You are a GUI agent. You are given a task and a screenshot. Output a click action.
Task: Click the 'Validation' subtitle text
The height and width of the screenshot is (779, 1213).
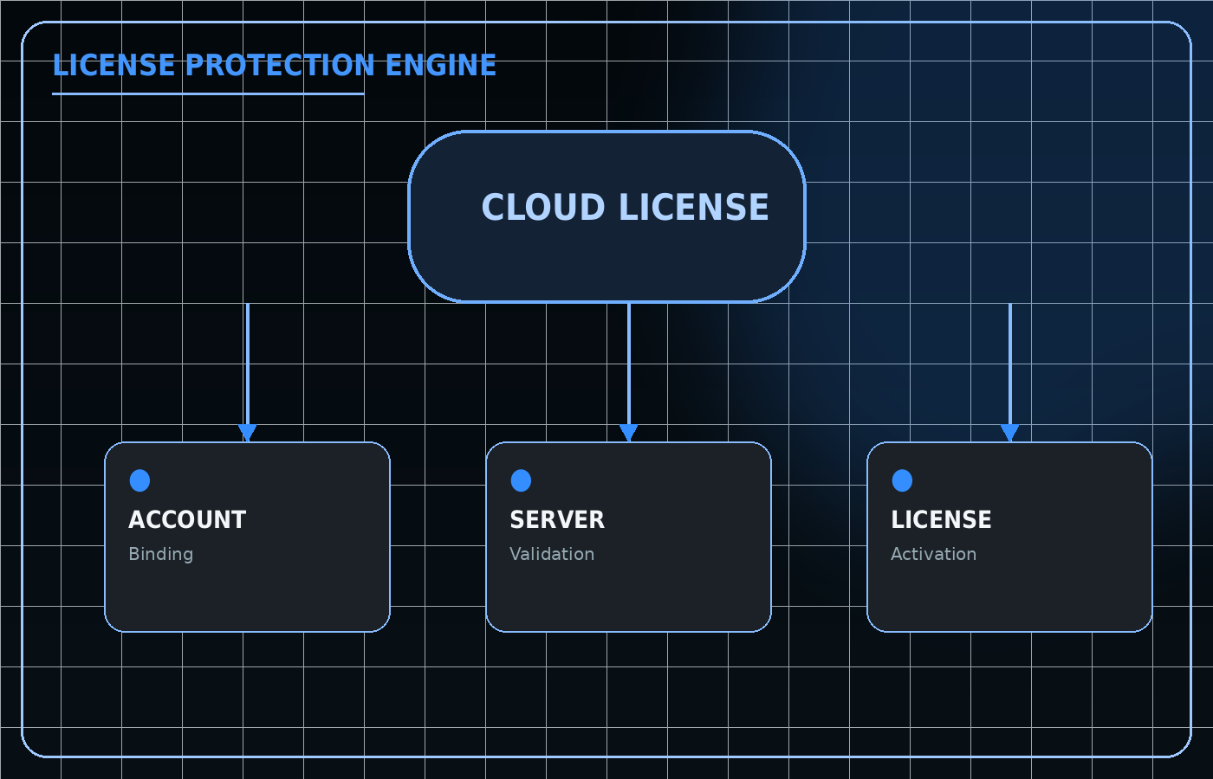(x=552, y=554)
